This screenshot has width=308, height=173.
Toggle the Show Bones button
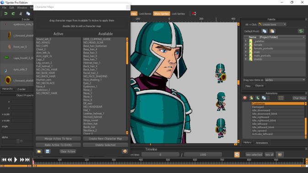click(134, 14)
